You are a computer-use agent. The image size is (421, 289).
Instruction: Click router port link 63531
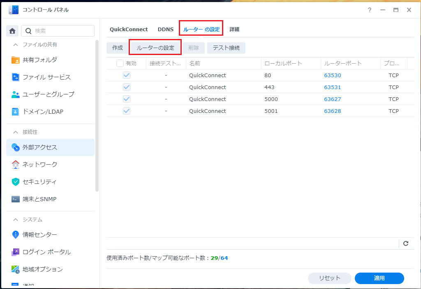(x=332, y=87)
